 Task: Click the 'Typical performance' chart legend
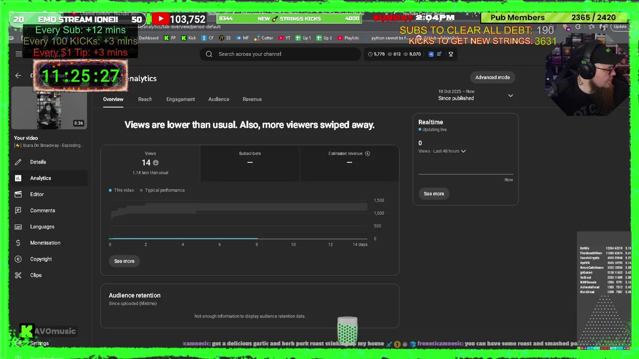click(162, 190)
